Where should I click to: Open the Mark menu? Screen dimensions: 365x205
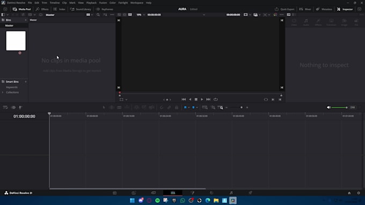click(x=72, y=3)
